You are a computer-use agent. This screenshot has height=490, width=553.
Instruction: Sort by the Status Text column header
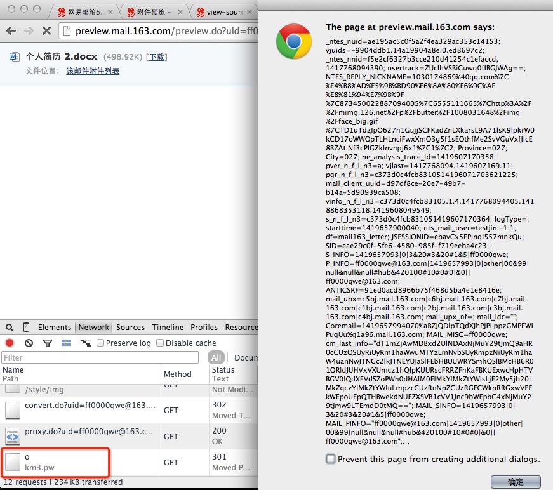(x=234, y=374)
